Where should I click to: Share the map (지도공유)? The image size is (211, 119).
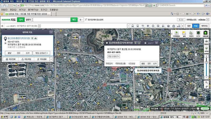(42, 59)
